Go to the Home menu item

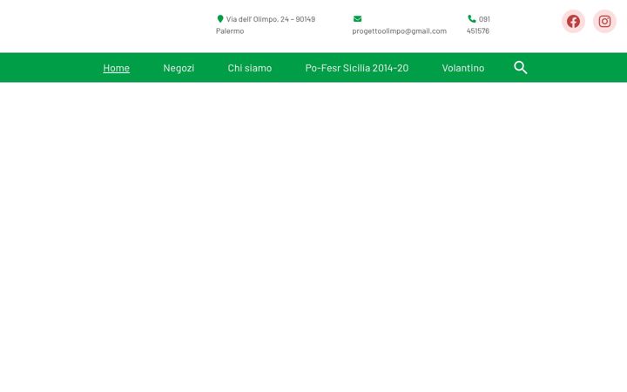(x=117, y=68)
